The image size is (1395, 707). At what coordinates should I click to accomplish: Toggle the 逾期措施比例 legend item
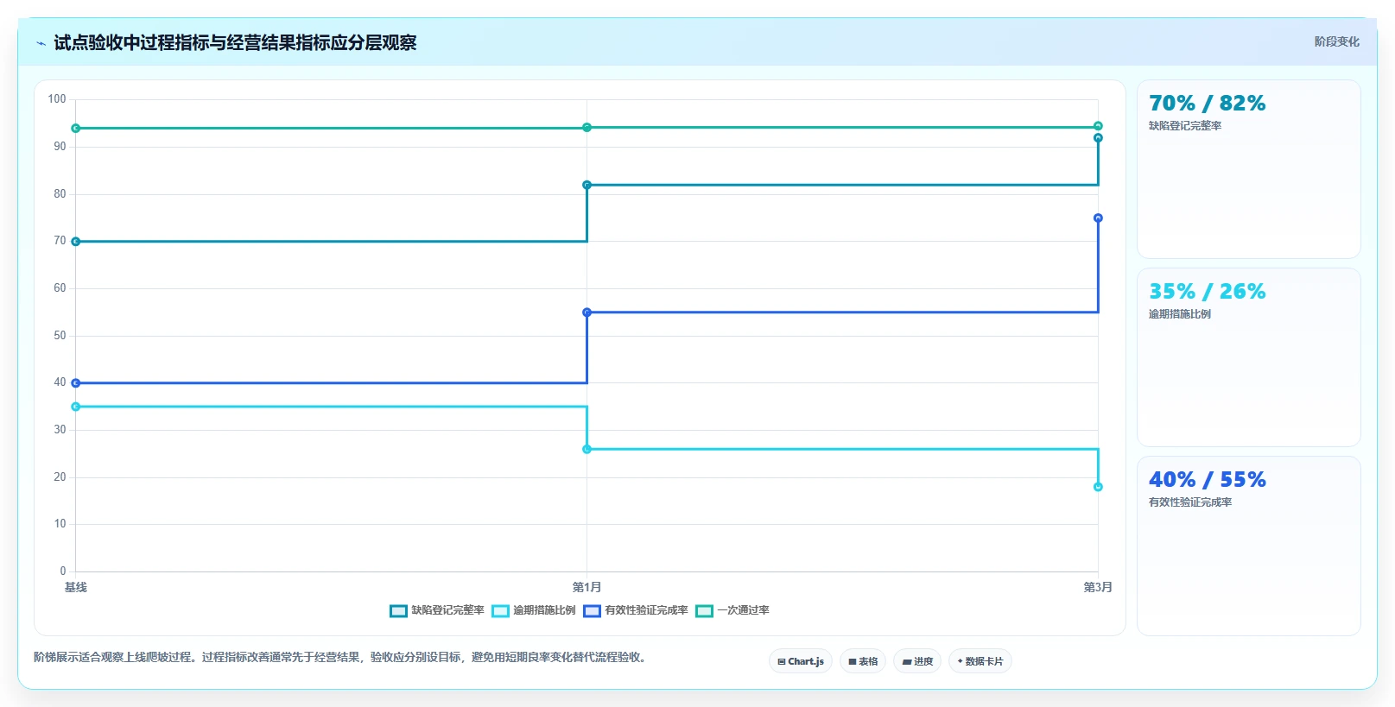534,610
